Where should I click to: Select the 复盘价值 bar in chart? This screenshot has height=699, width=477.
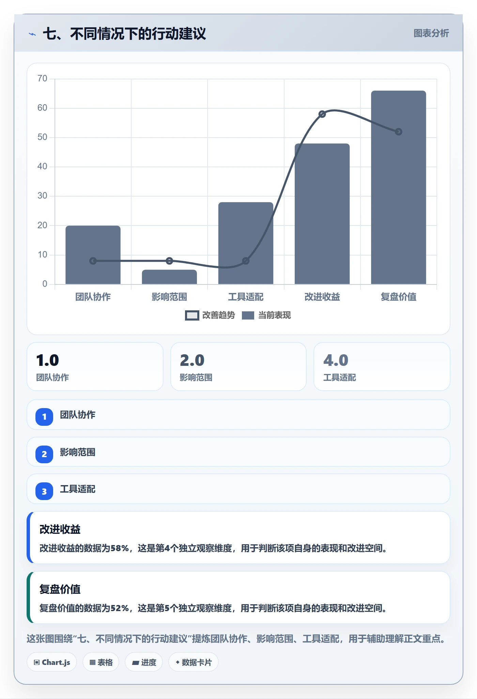tap(398, 187)
